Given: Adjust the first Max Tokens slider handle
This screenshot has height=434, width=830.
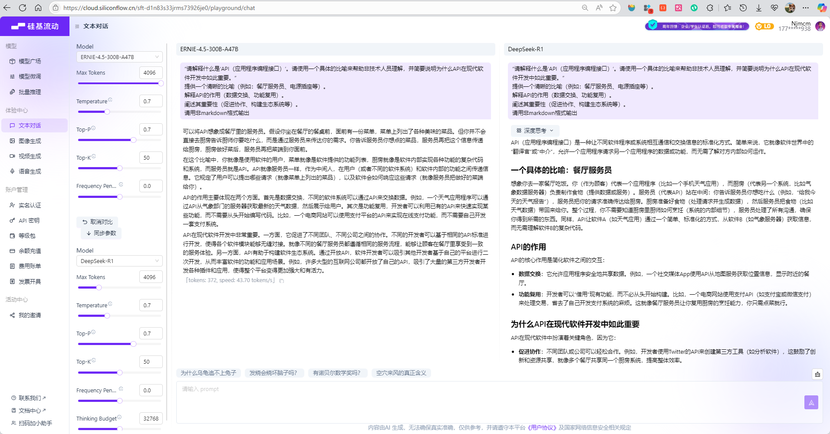Looking at the screenshot, I should tap(161, 83).
